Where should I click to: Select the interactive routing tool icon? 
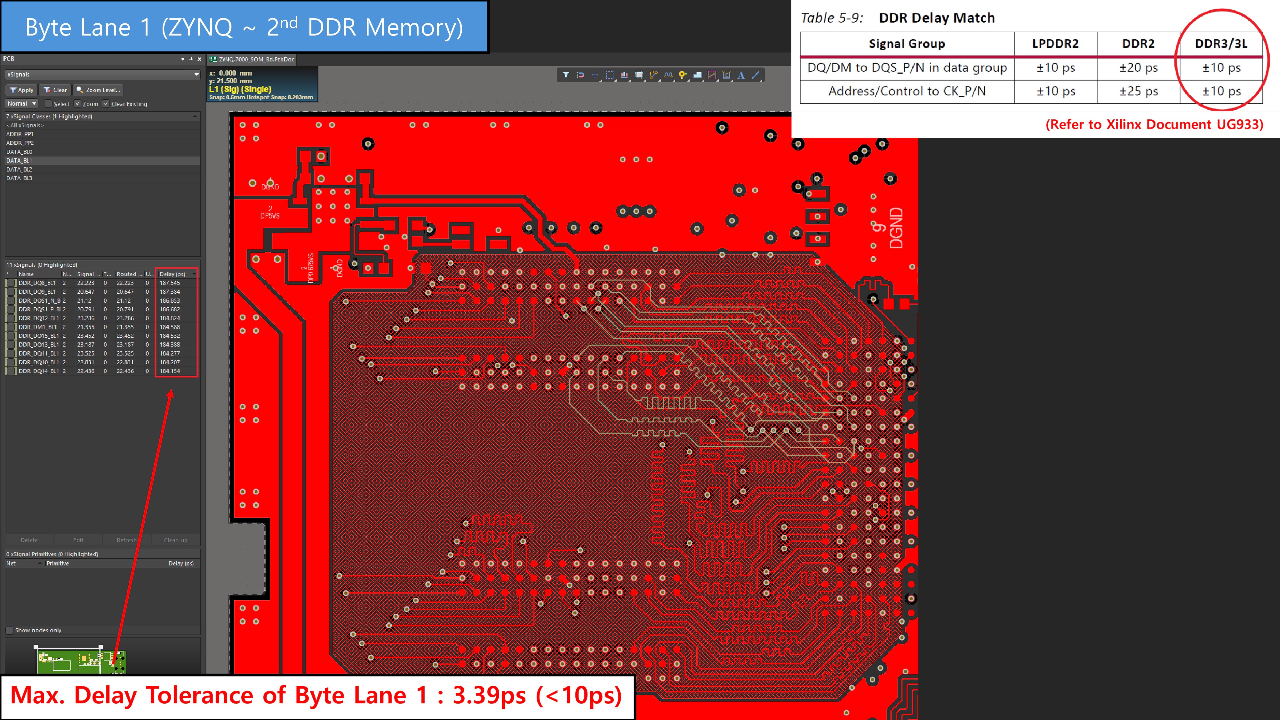[x=653, y=75]
